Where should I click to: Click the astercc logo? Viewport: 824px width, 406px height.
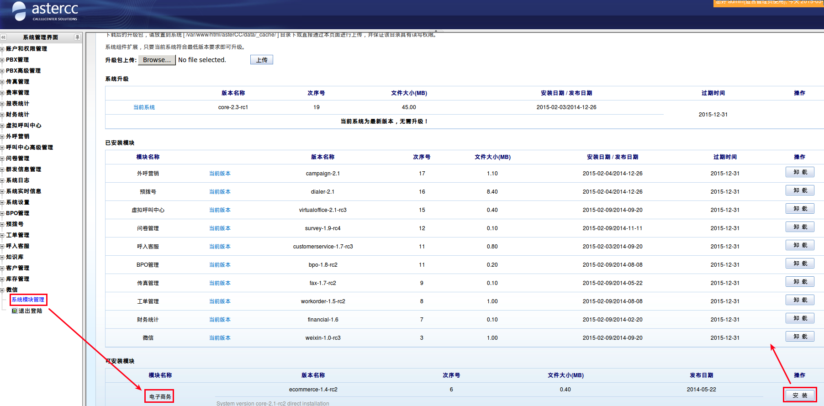(x=45, y=11)
